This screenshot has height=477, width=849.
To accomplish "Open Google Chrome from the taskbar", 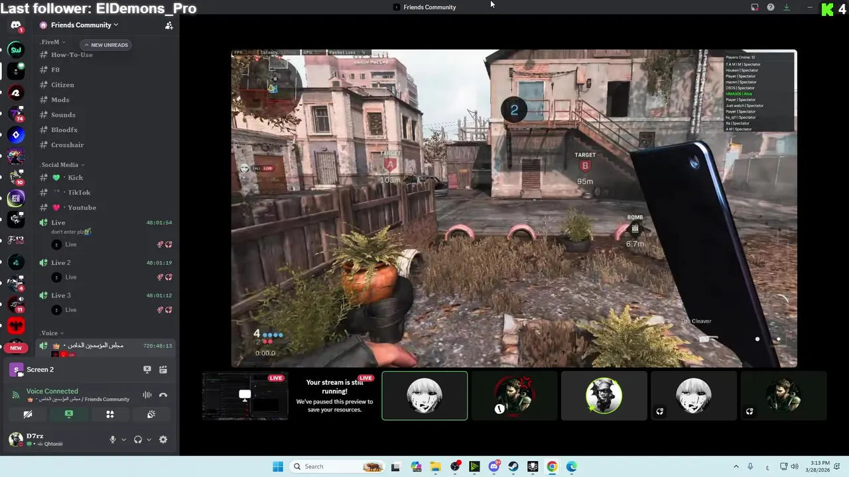I will (552, 466).
